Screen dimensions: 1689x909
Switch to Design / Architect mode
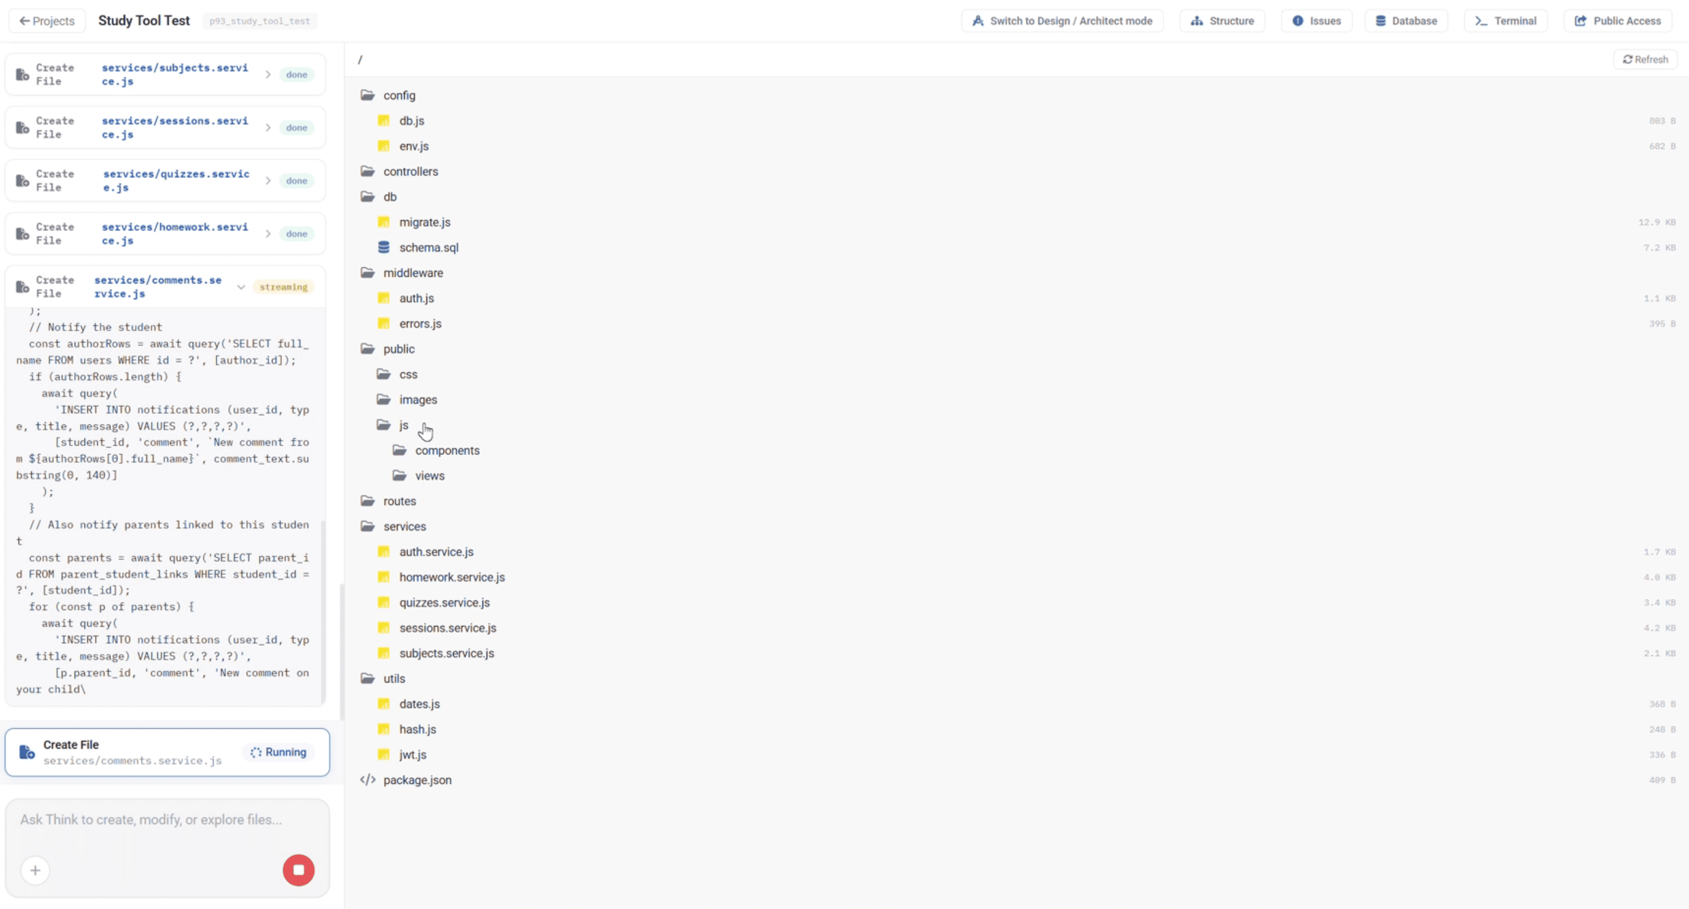click(x=1062, y=21)
